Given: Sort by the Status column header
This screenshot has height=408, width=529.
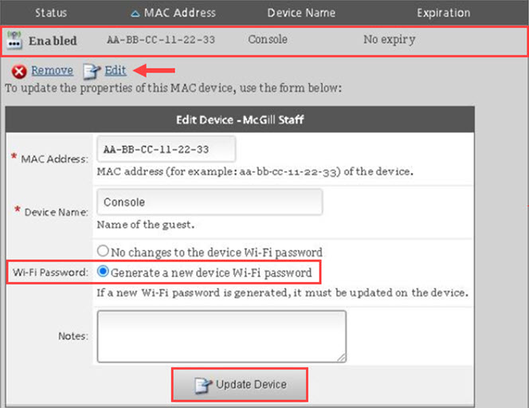Looking at the screenshot, I should 51,13.
